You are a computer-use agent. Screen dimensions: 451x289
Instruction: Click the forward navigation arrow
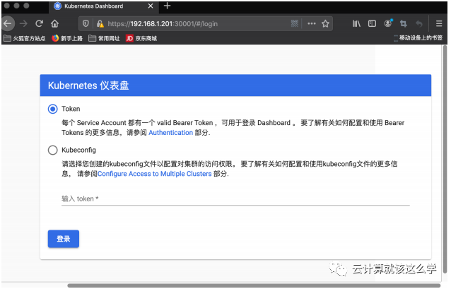click(x=23, y=23)
